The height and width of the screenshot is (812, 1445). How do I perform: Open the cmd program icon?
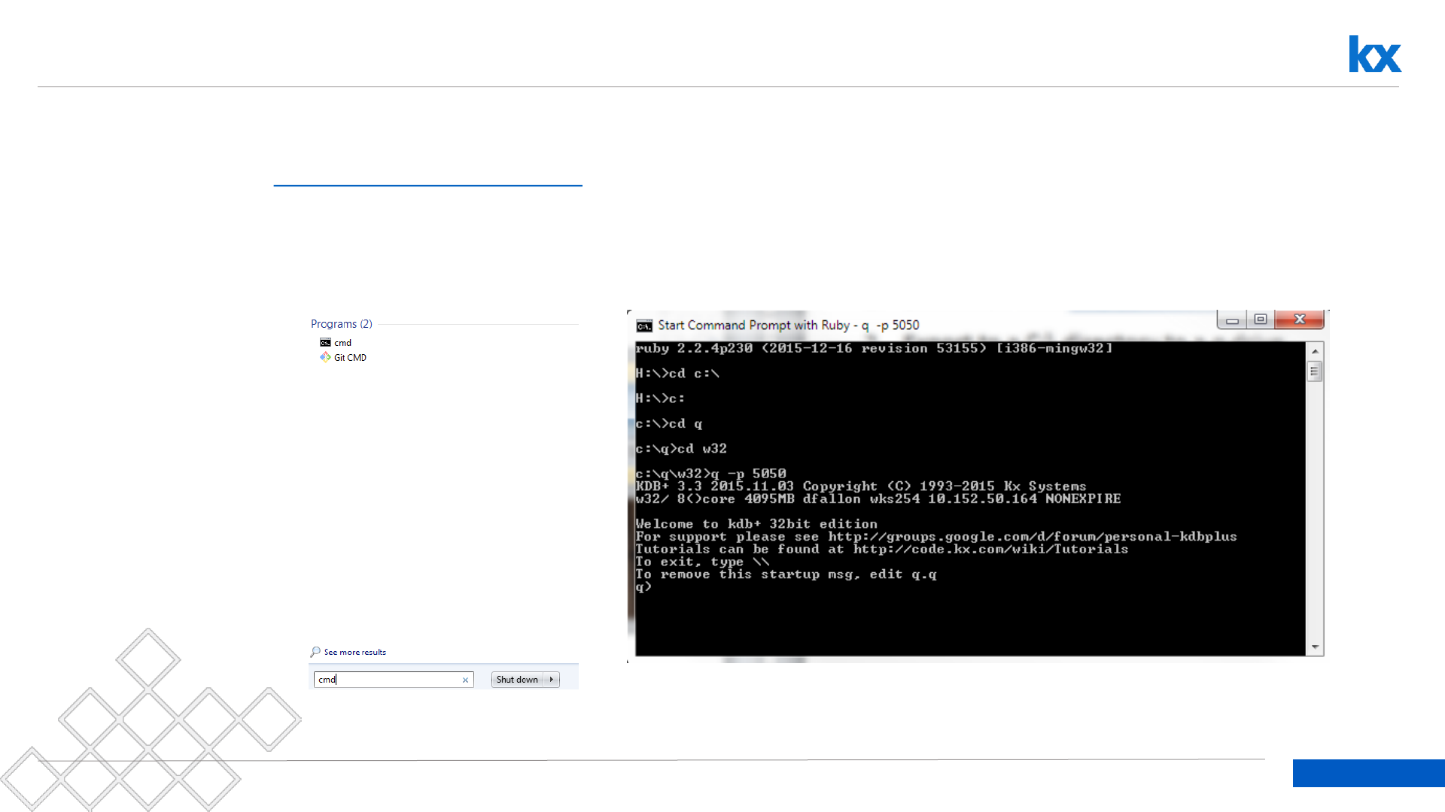click(x=325, y=343)
